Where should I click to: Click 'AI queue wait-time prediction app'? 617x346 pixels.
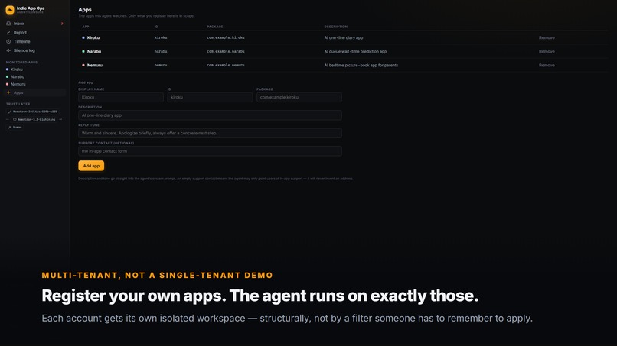coord(355,51)
